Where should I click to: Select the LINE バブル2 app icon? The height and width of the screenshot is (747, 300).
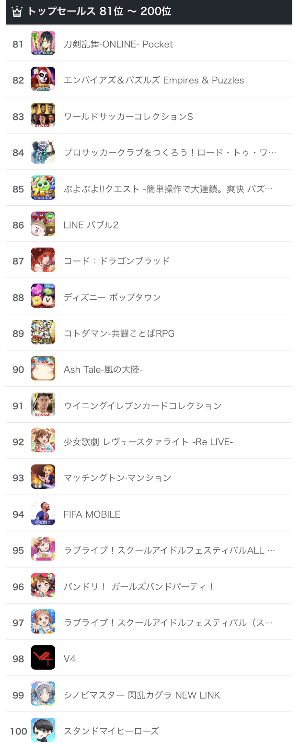pos(43,224)
